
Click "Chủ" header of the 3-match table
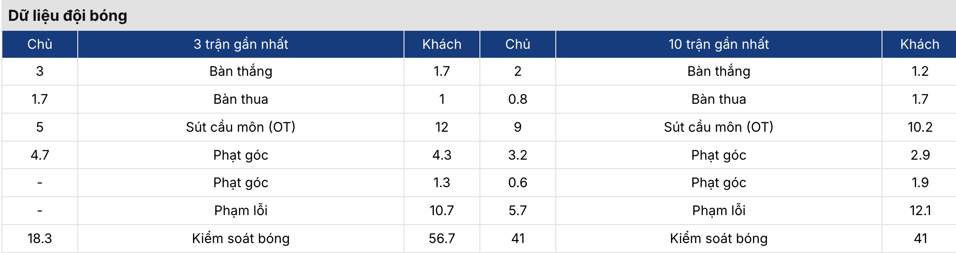40,44
